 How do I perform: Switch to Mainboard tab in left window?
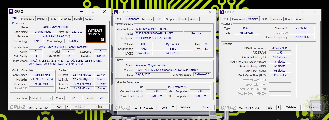[28, 19]
